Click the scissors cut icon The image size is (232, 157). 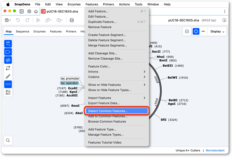tap(38, 20)
